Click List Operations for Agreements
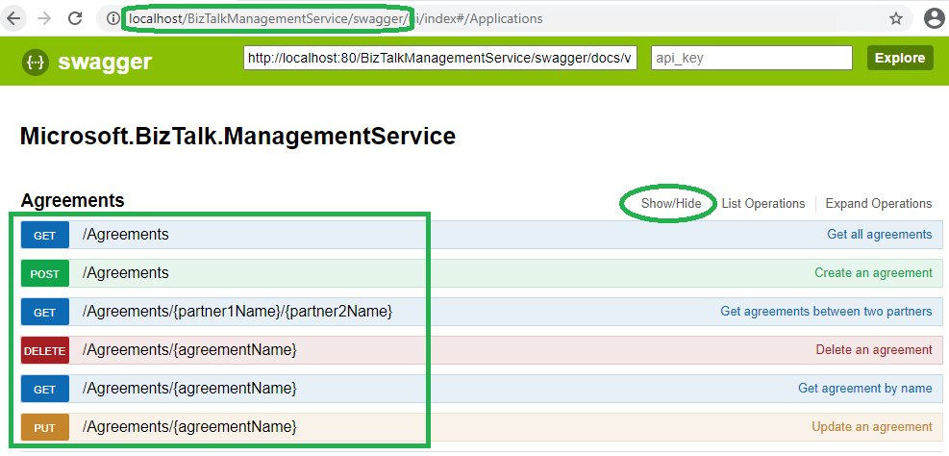Screen dimensions: 949x456 click(763, 204)
